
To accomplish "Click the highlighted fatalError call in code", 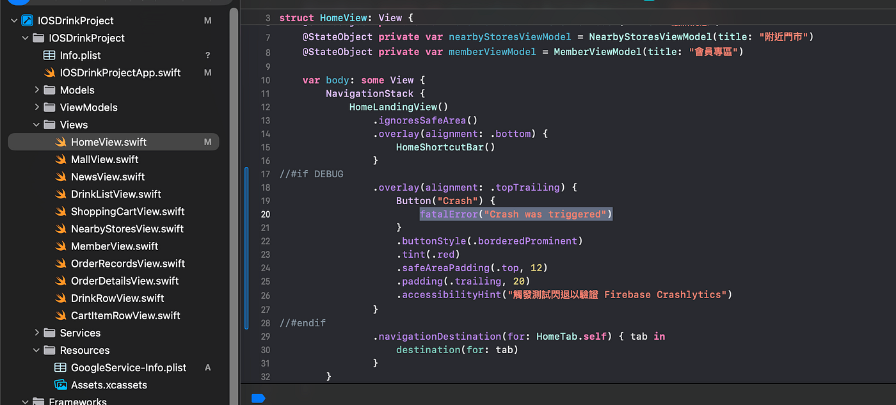I will pyautogui.click(x=516, y=214).
